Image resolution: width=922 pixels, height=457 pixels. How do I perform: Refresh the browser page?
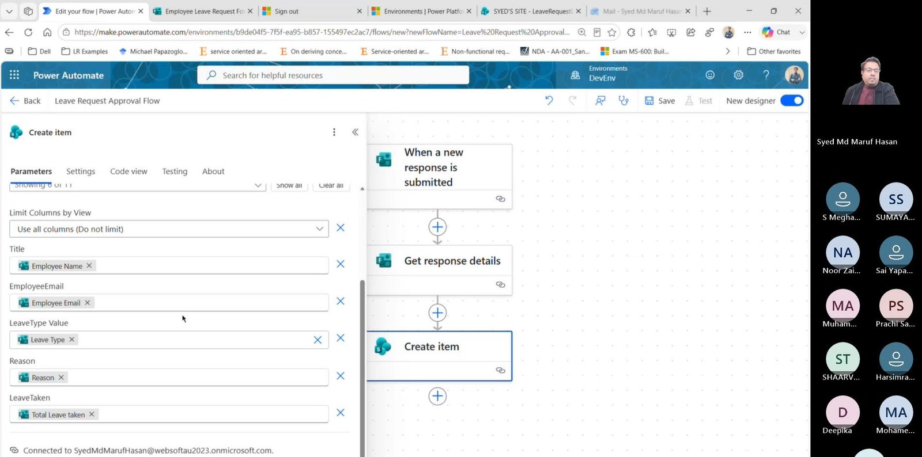[x=28, y=32]
